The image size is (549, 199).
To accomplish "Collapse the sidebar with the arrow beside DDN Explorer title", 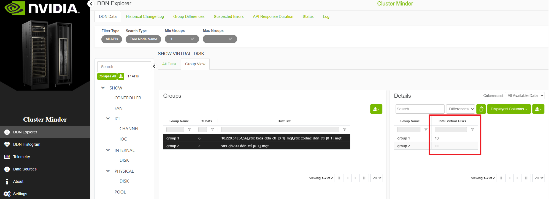I will pyautogui.click(x=91, y=4).
